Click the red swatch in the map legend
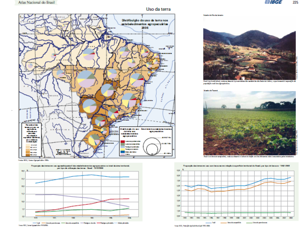This screenshot has width=307, height=239. [122, 141]
